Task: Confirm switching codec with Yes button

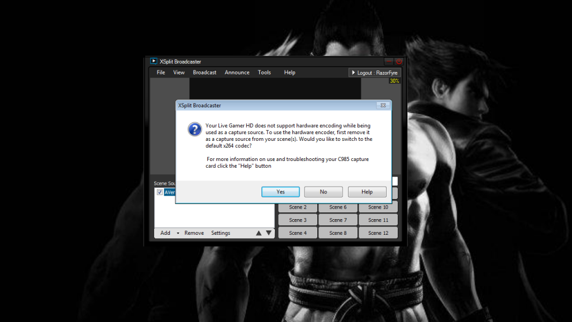Action: [x=280, y=192]
